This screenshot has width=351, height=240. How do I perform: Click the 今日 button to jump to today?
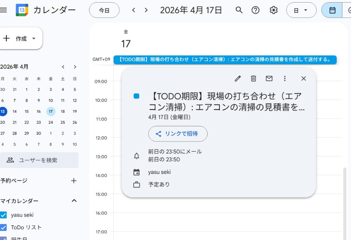(x=104, y=10)
